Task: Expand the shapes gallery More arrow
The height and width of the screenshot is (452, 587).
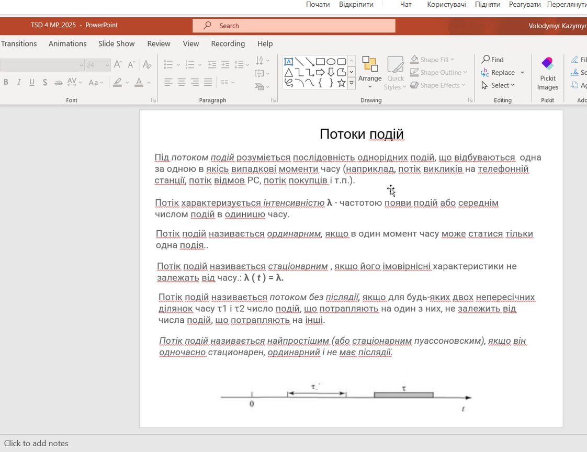Action: coord(352,83)
